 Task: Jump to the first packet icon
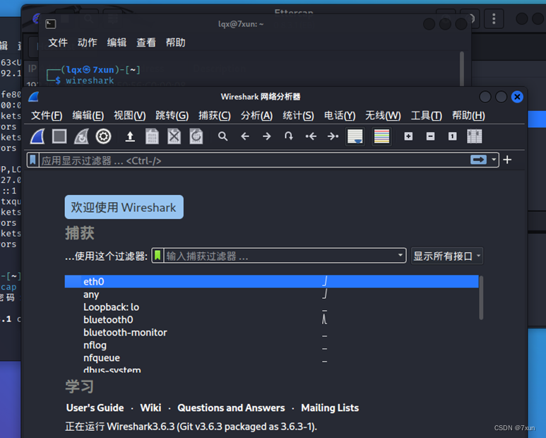click(x=311, y=136)
